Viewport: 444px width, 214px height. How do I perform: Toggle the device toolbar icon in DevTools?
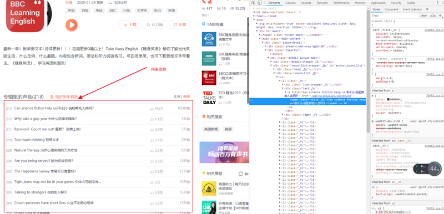tap(259, 3)
